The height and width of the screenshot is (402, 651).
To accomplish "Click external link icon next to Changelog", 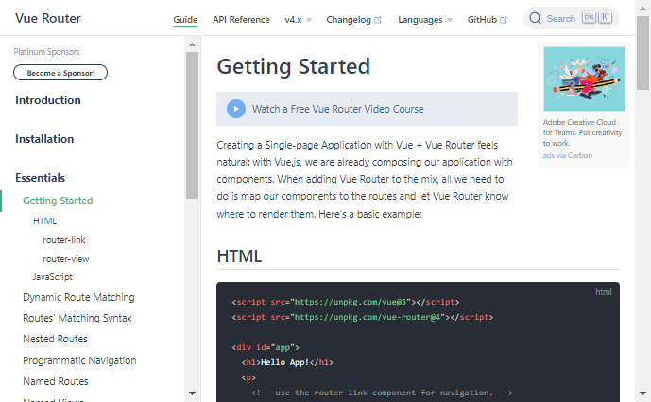I will (x=378, y=20).
